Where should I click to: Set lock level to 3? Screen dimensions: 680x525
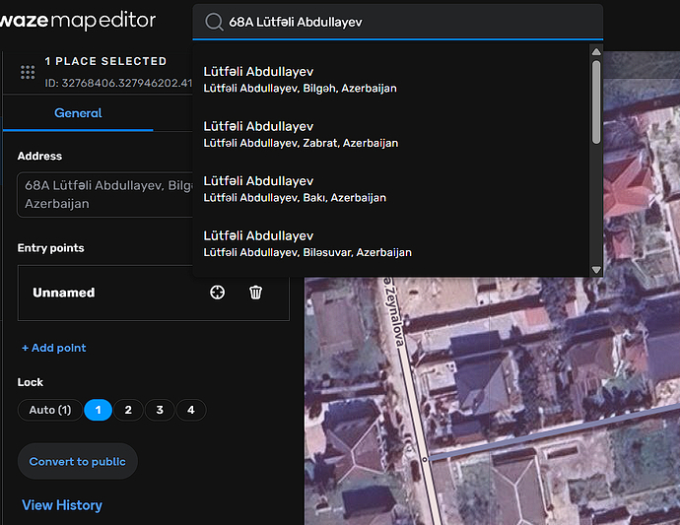pyautogui.click(x=160, y=410)
